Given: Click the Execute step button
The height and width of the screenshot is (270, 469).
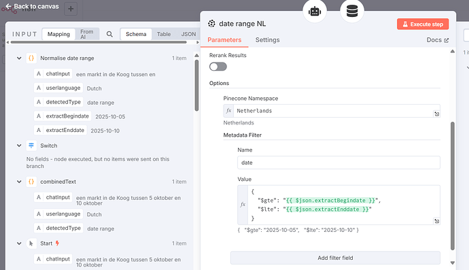Looking at the screenshot, I should click(x=423, y=24).
